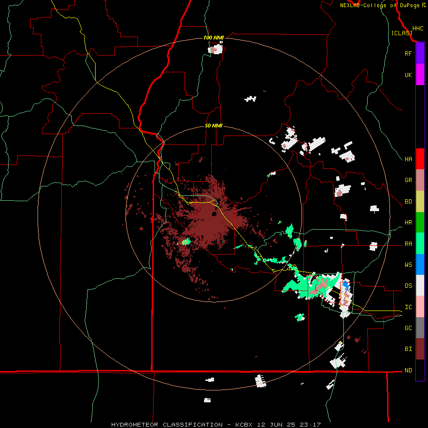
Task: Click the IC legend label
Action: pos(409,307)
